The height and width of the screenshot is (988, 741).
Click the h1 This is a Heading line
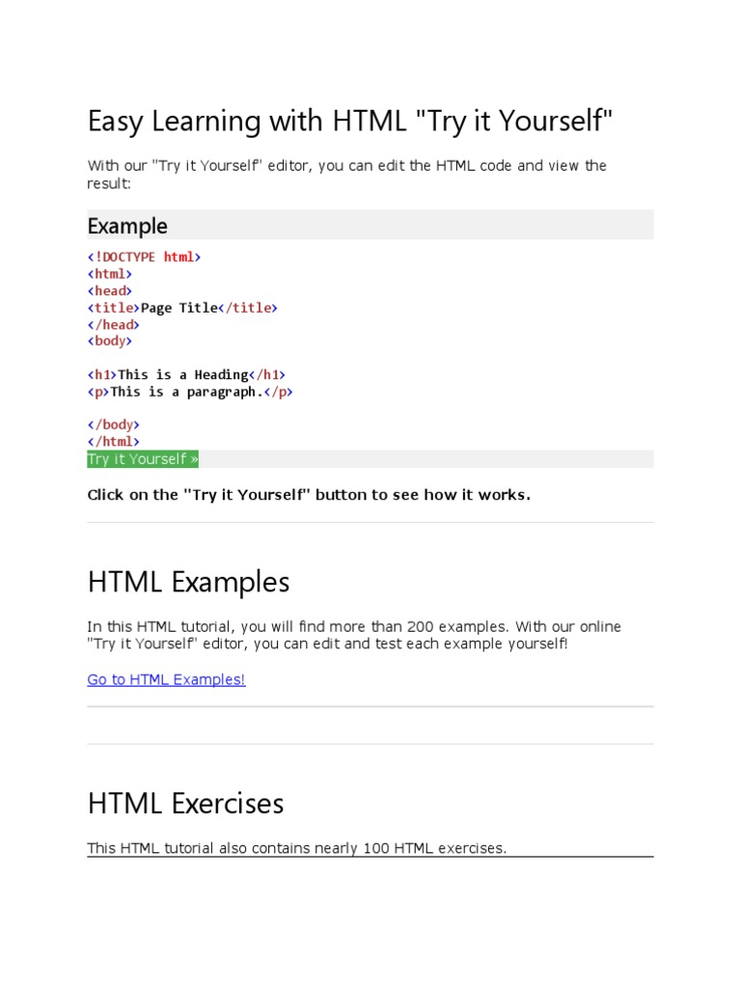point(186,374)
